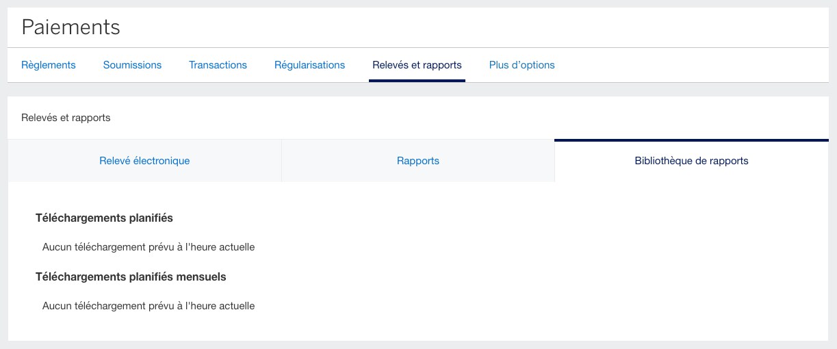
Task: Open the Plus d'options tab
Action: 521,65
